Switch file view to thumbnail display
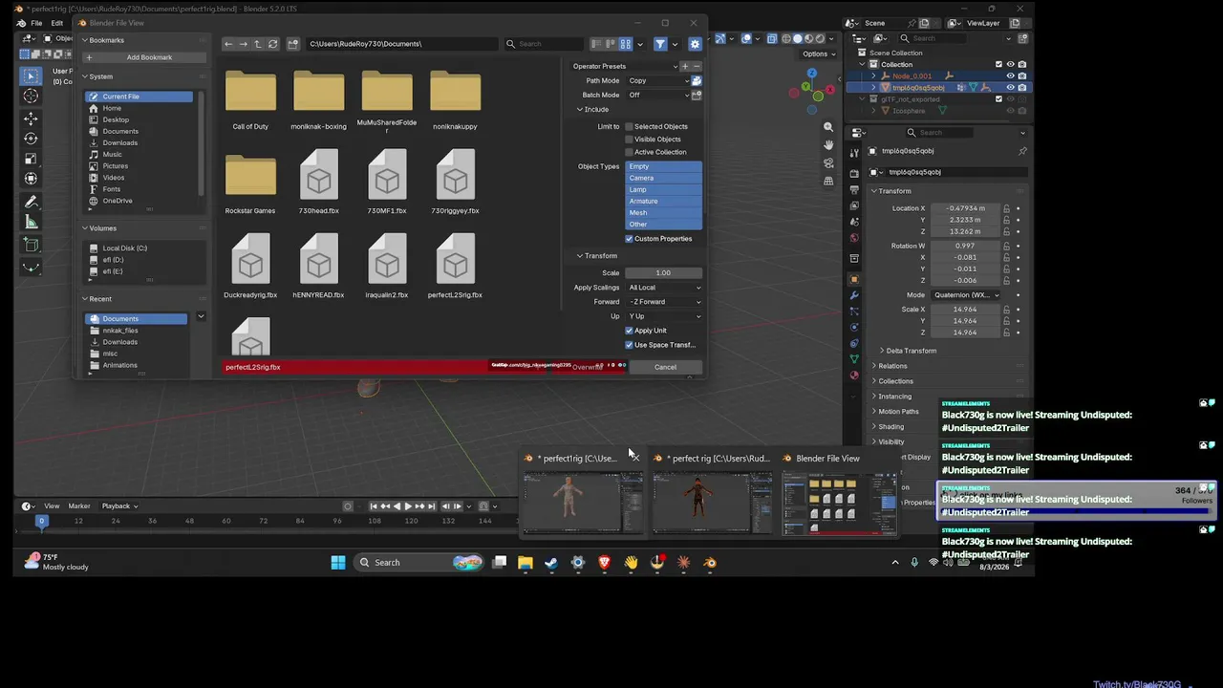1223x688 pixels. click(625, 44)
